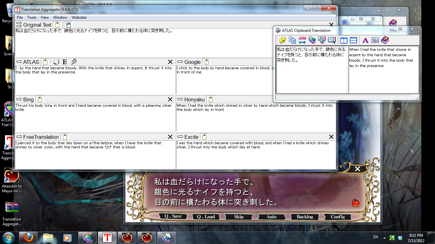The image size is (435, 244).
Task: Click the purple A font icon
Action: click(365, 40)
